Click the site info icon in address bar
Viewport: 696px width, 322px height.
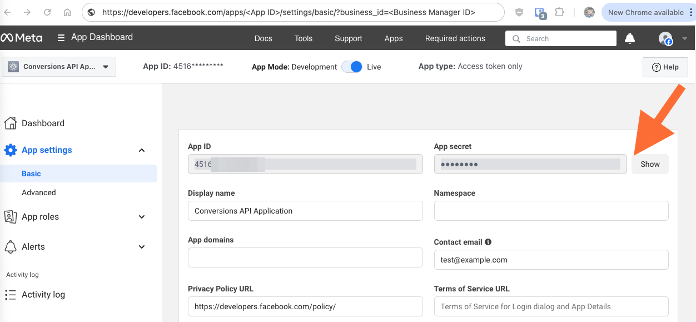tap(91, 12)
